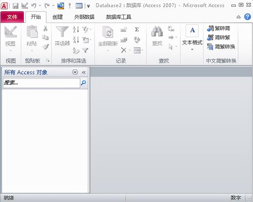Minimize the ribbon with the caret icon
The image size is (253, 202).
(238, 17)
